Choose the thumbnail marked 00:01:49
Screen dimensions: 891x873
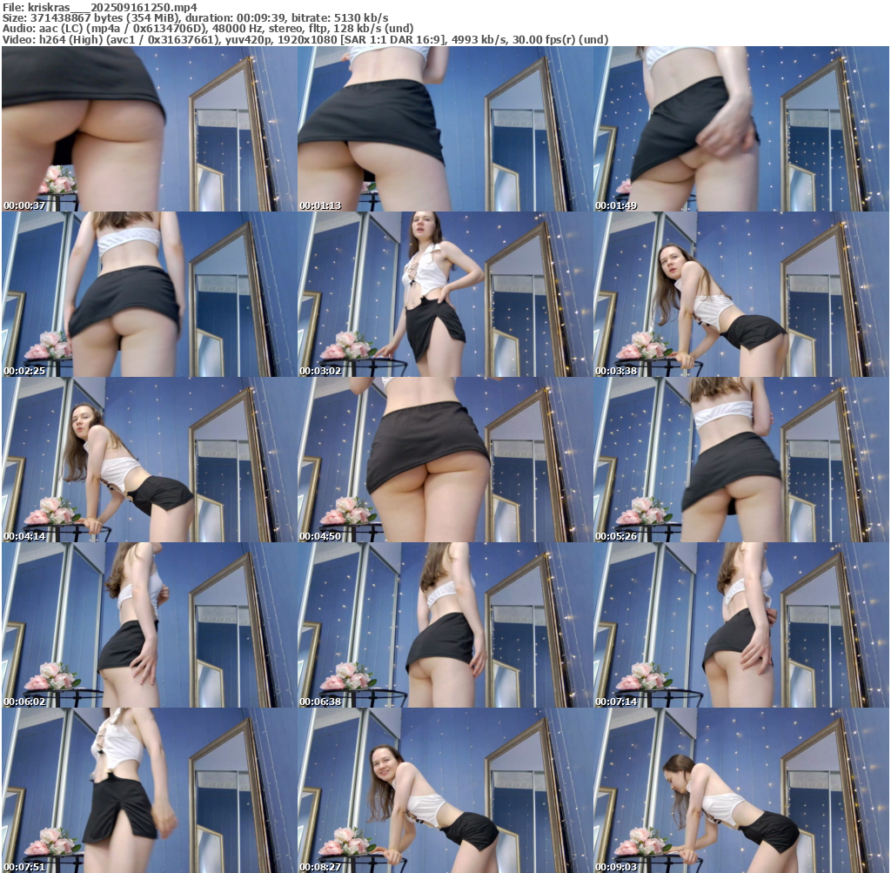741,129
